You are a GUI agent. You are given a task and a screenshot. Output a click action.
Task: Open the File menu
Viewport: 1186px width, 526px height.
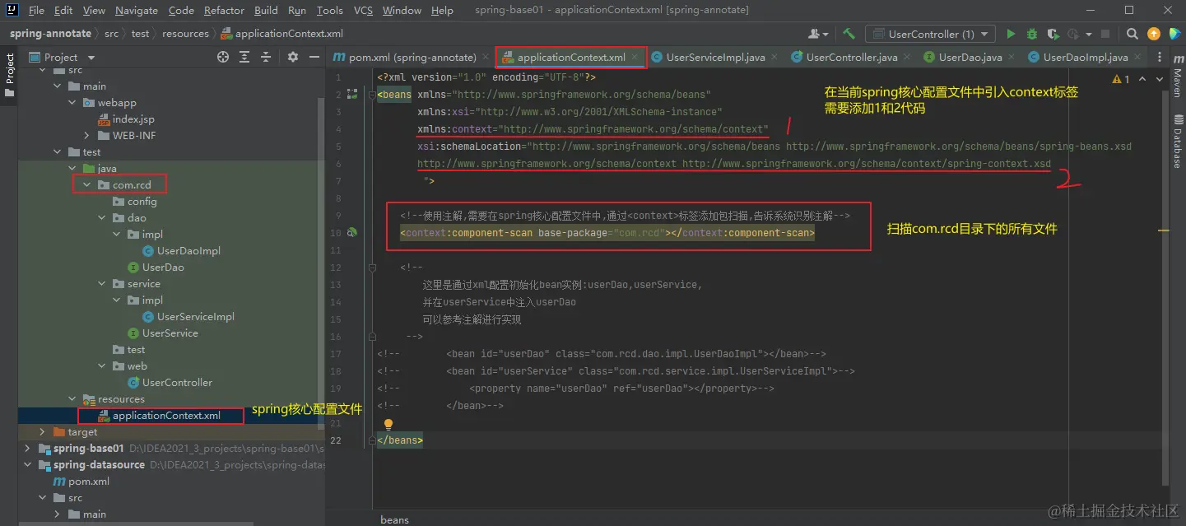click(36, 10)
